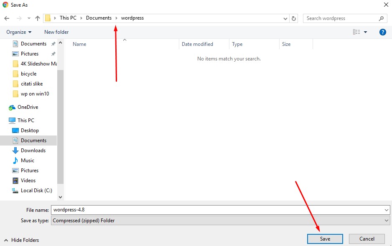
Task: Click the OneDrive cloud icon
Action: [12, 108]
